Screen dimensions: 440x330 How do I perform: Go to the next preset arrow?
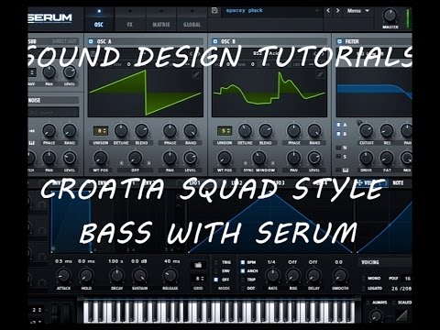pyautogui.click(x=337, y=11)
